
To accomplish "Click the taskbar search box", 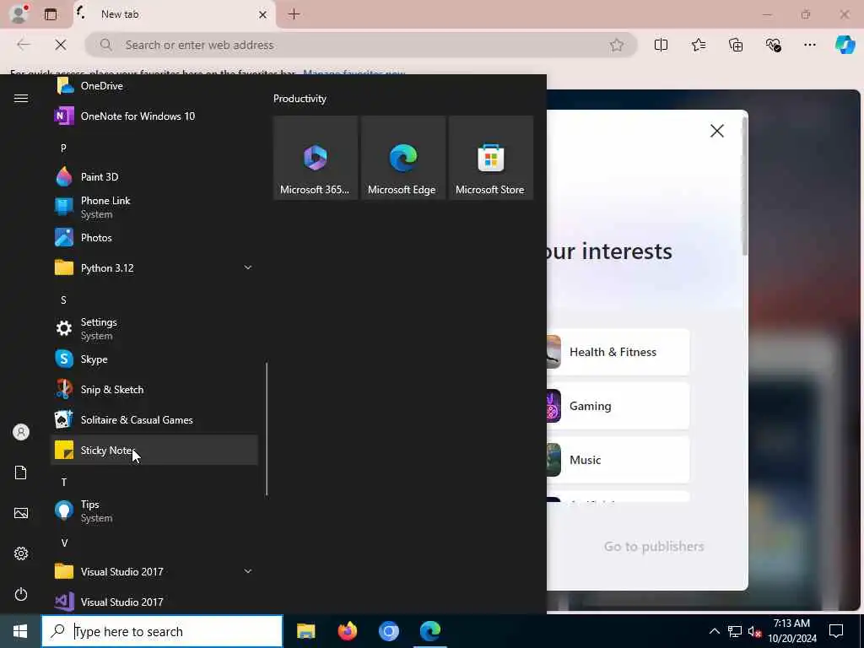I will tap(162, 631).
